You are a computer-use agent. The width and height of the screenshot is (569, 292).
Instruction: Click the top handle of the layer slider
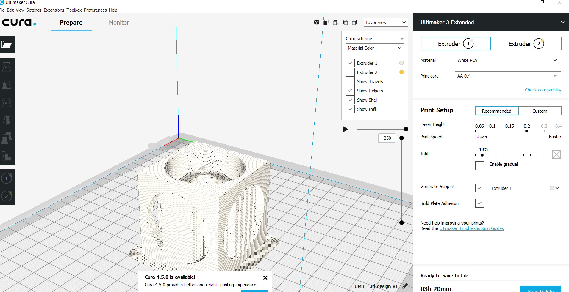[401, 138]
